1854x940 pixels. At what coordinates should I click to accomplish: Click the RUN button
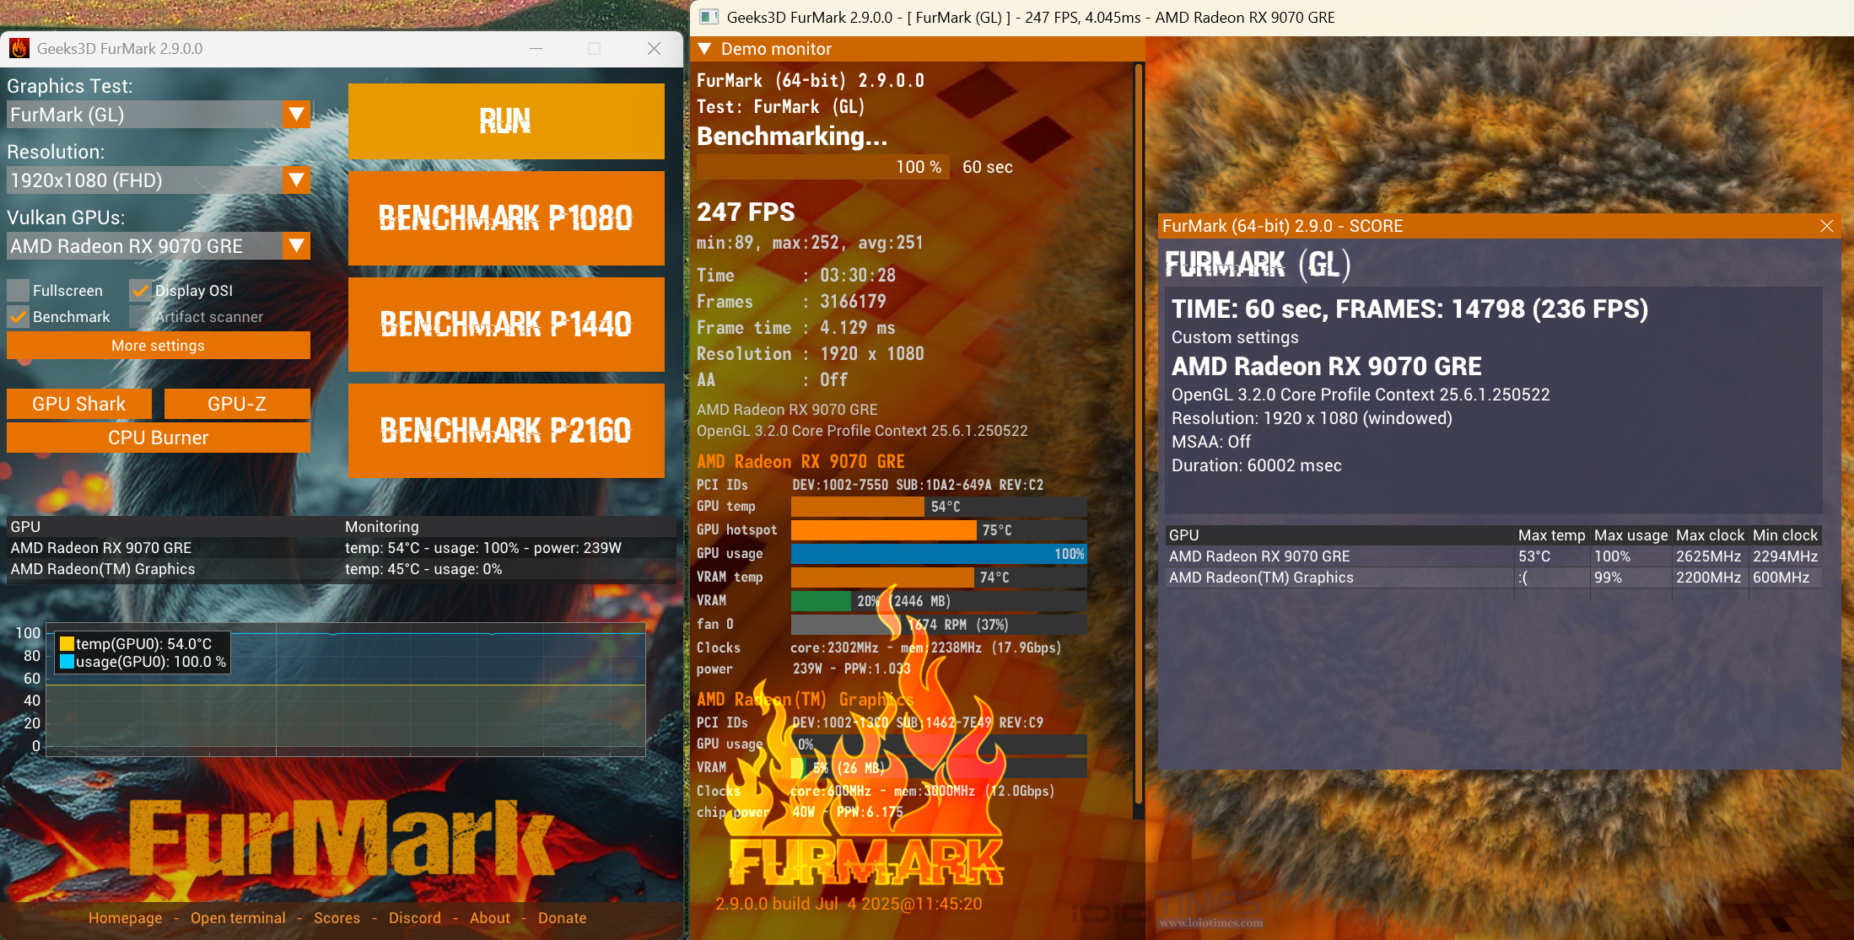coord(506,121)
